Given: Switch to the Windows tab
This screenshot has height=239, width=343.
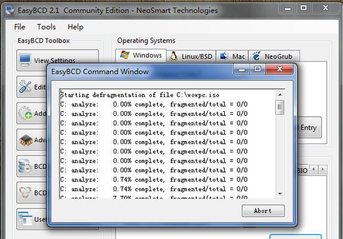Looking at the screenshot, I should 141,56.
